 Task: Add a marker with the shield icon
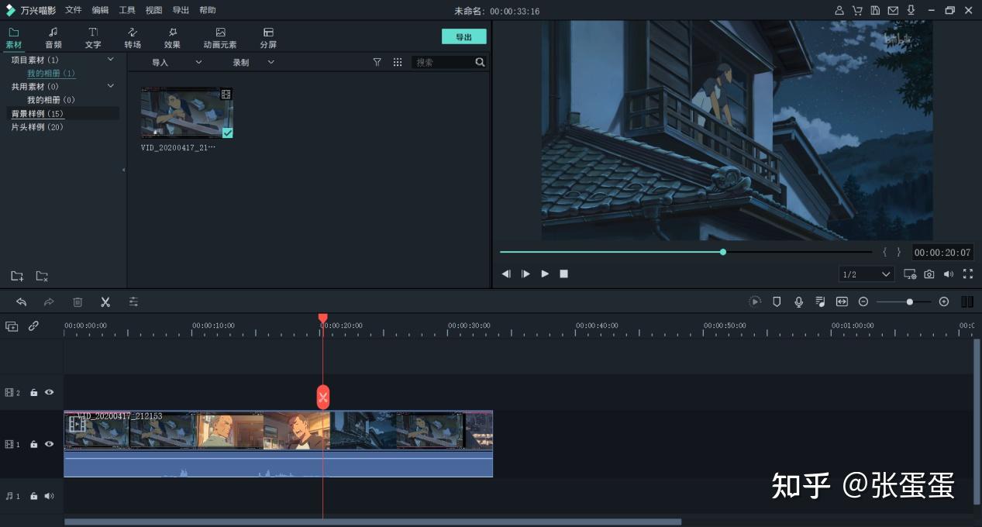pos(777,301)
